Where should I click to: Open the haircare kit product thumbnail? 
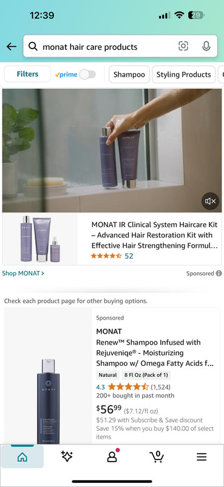[40, 239]
